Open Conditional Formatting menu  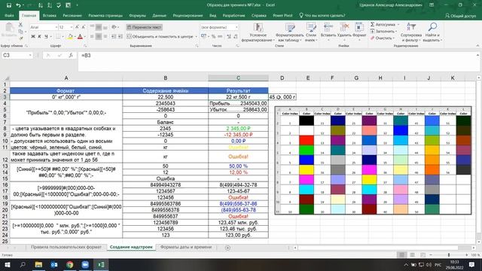click(258, 32)
